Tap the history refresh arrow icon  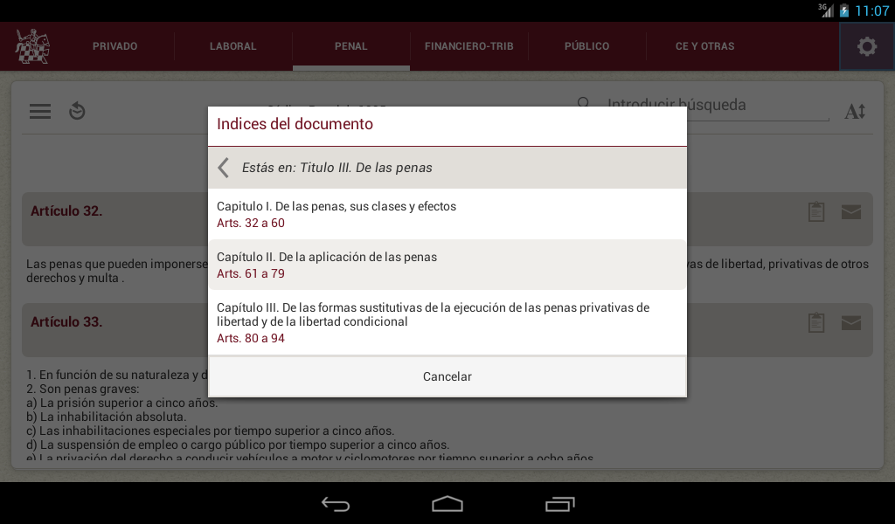[x=77, y=111]
